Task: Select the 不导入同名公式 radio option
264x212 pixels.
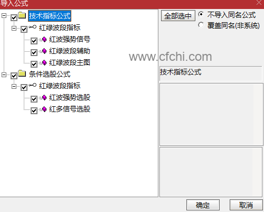Action: pos(201,14)
